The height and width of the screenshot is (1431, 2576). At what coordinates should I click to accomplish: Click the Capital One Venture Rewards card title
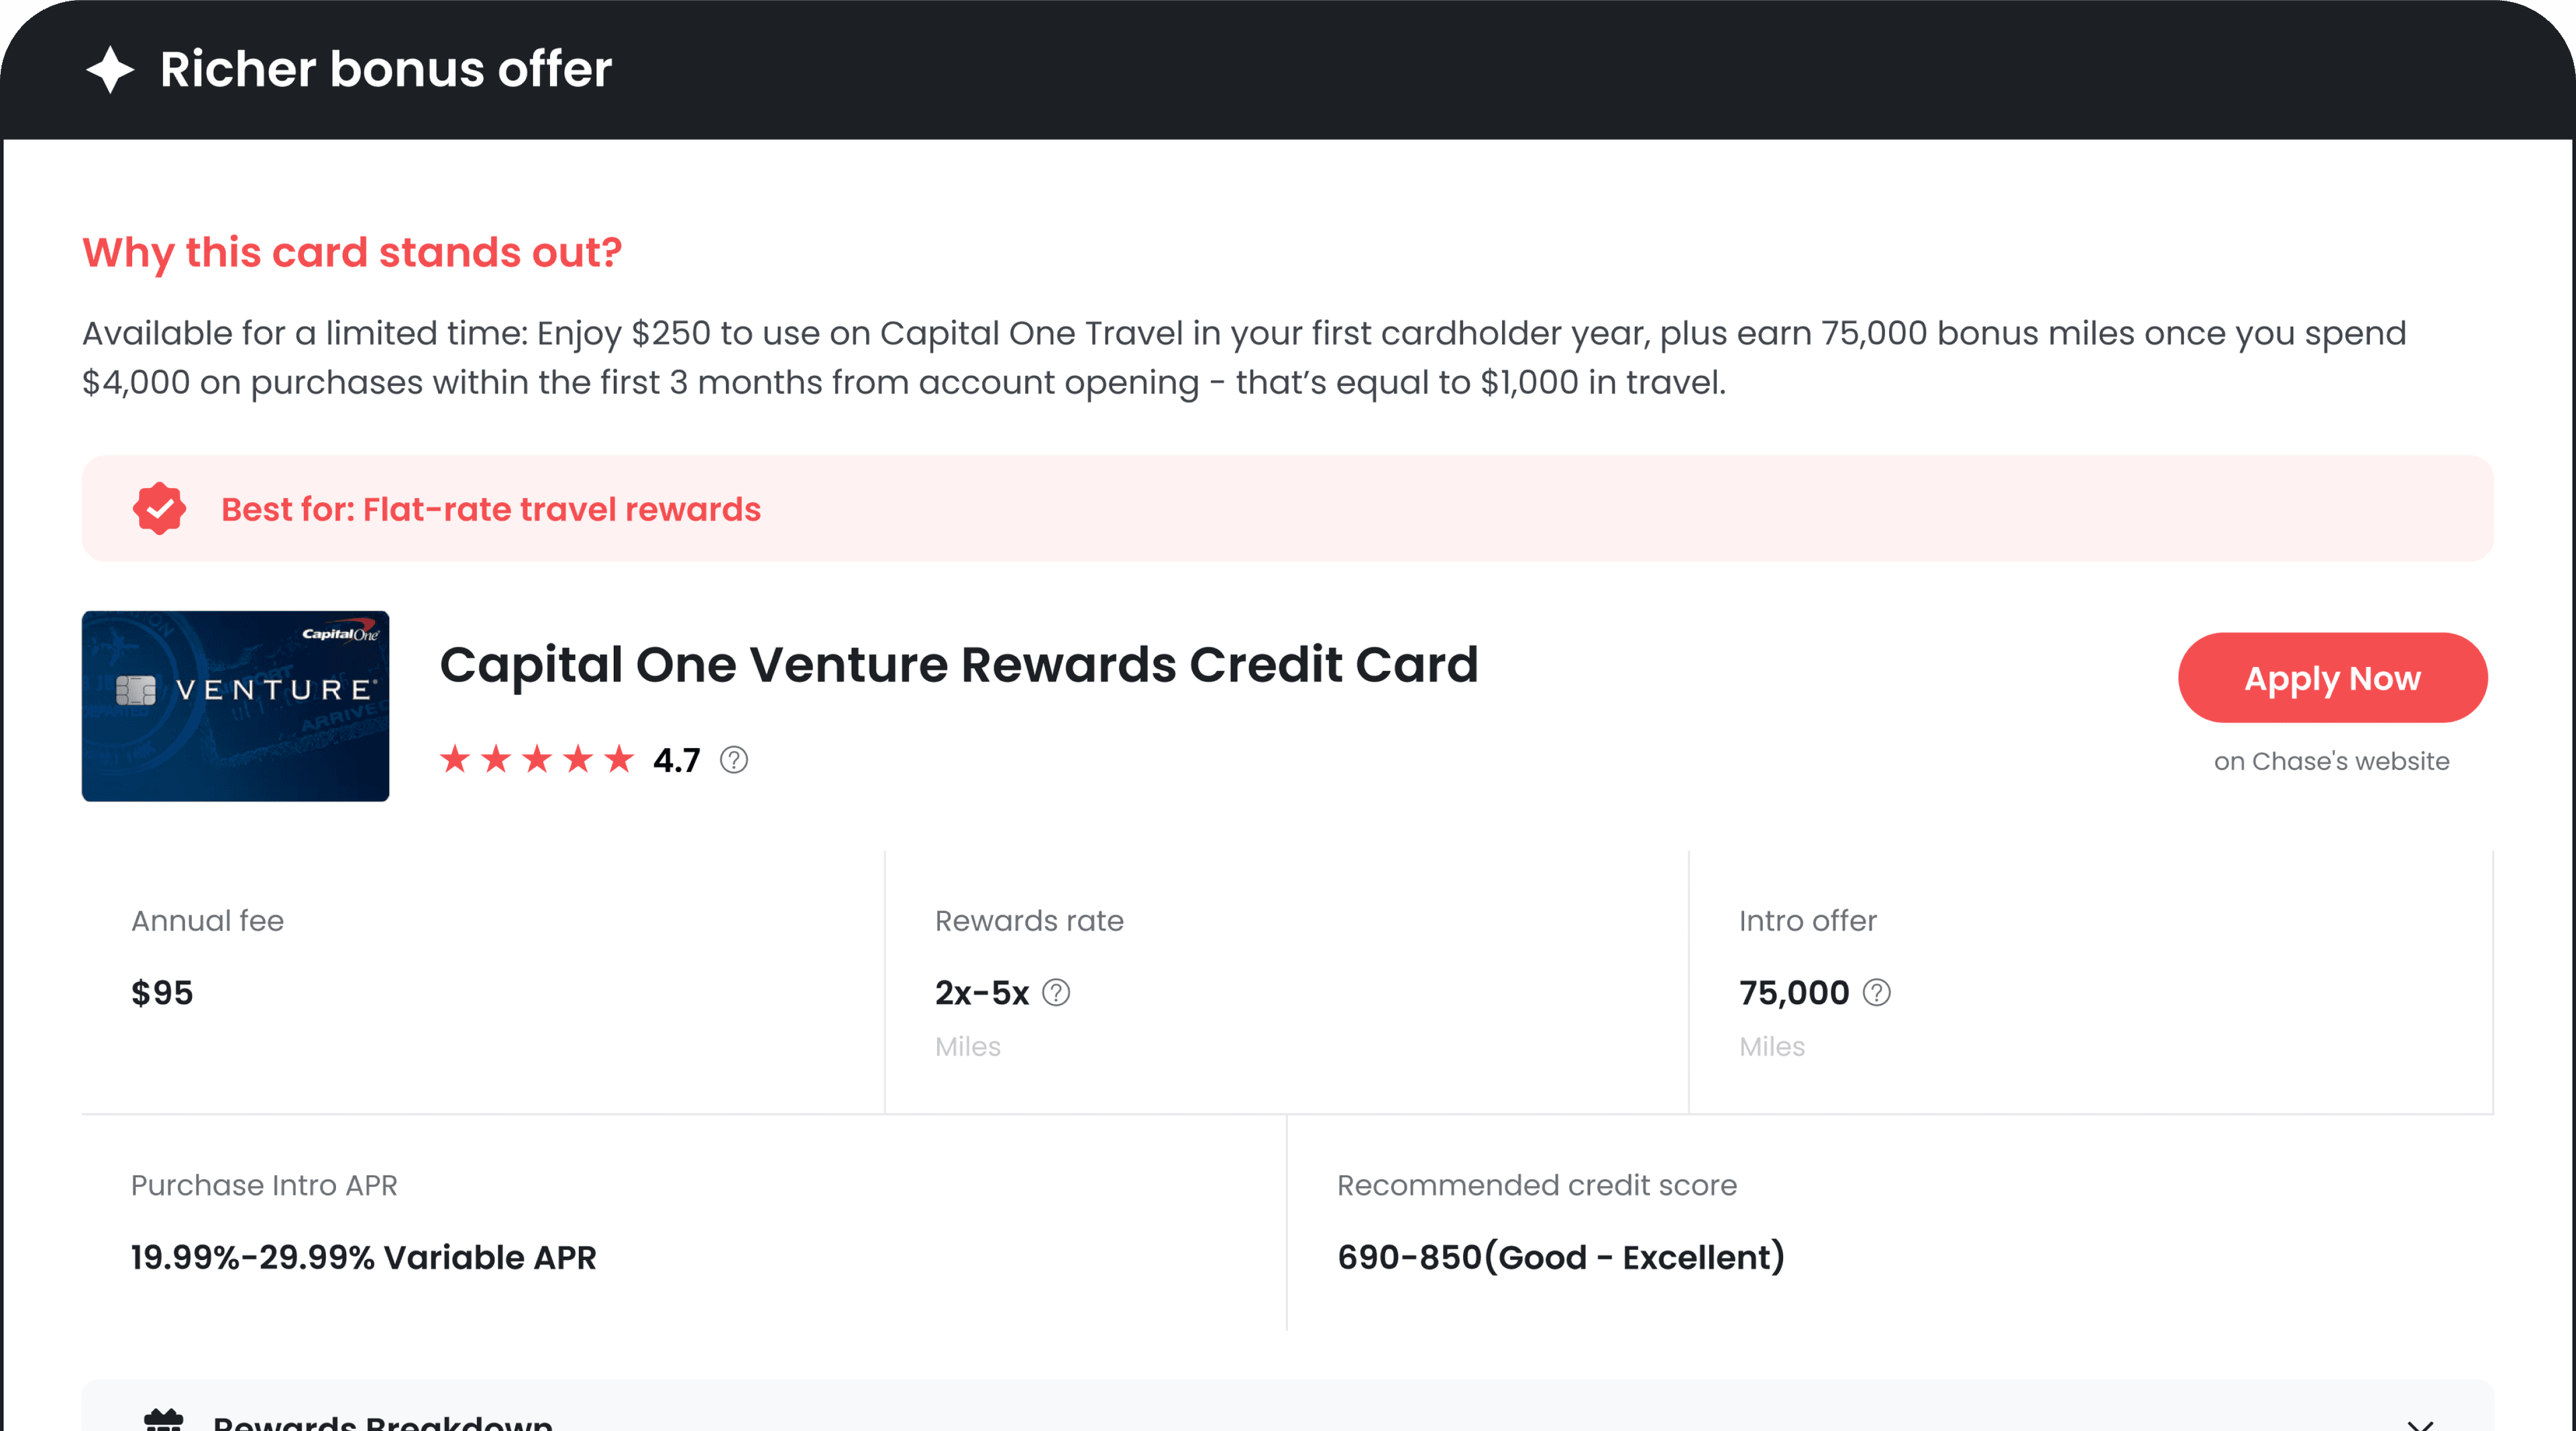[959, 664]
